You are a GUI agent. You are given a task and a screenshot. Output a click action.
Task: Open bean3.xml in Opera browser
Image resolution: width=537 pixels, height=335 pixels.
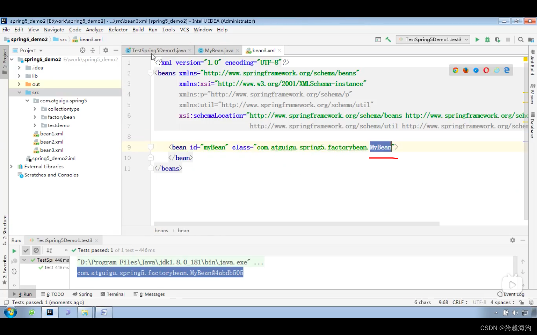pyautogui.click(x=486, y=70)
